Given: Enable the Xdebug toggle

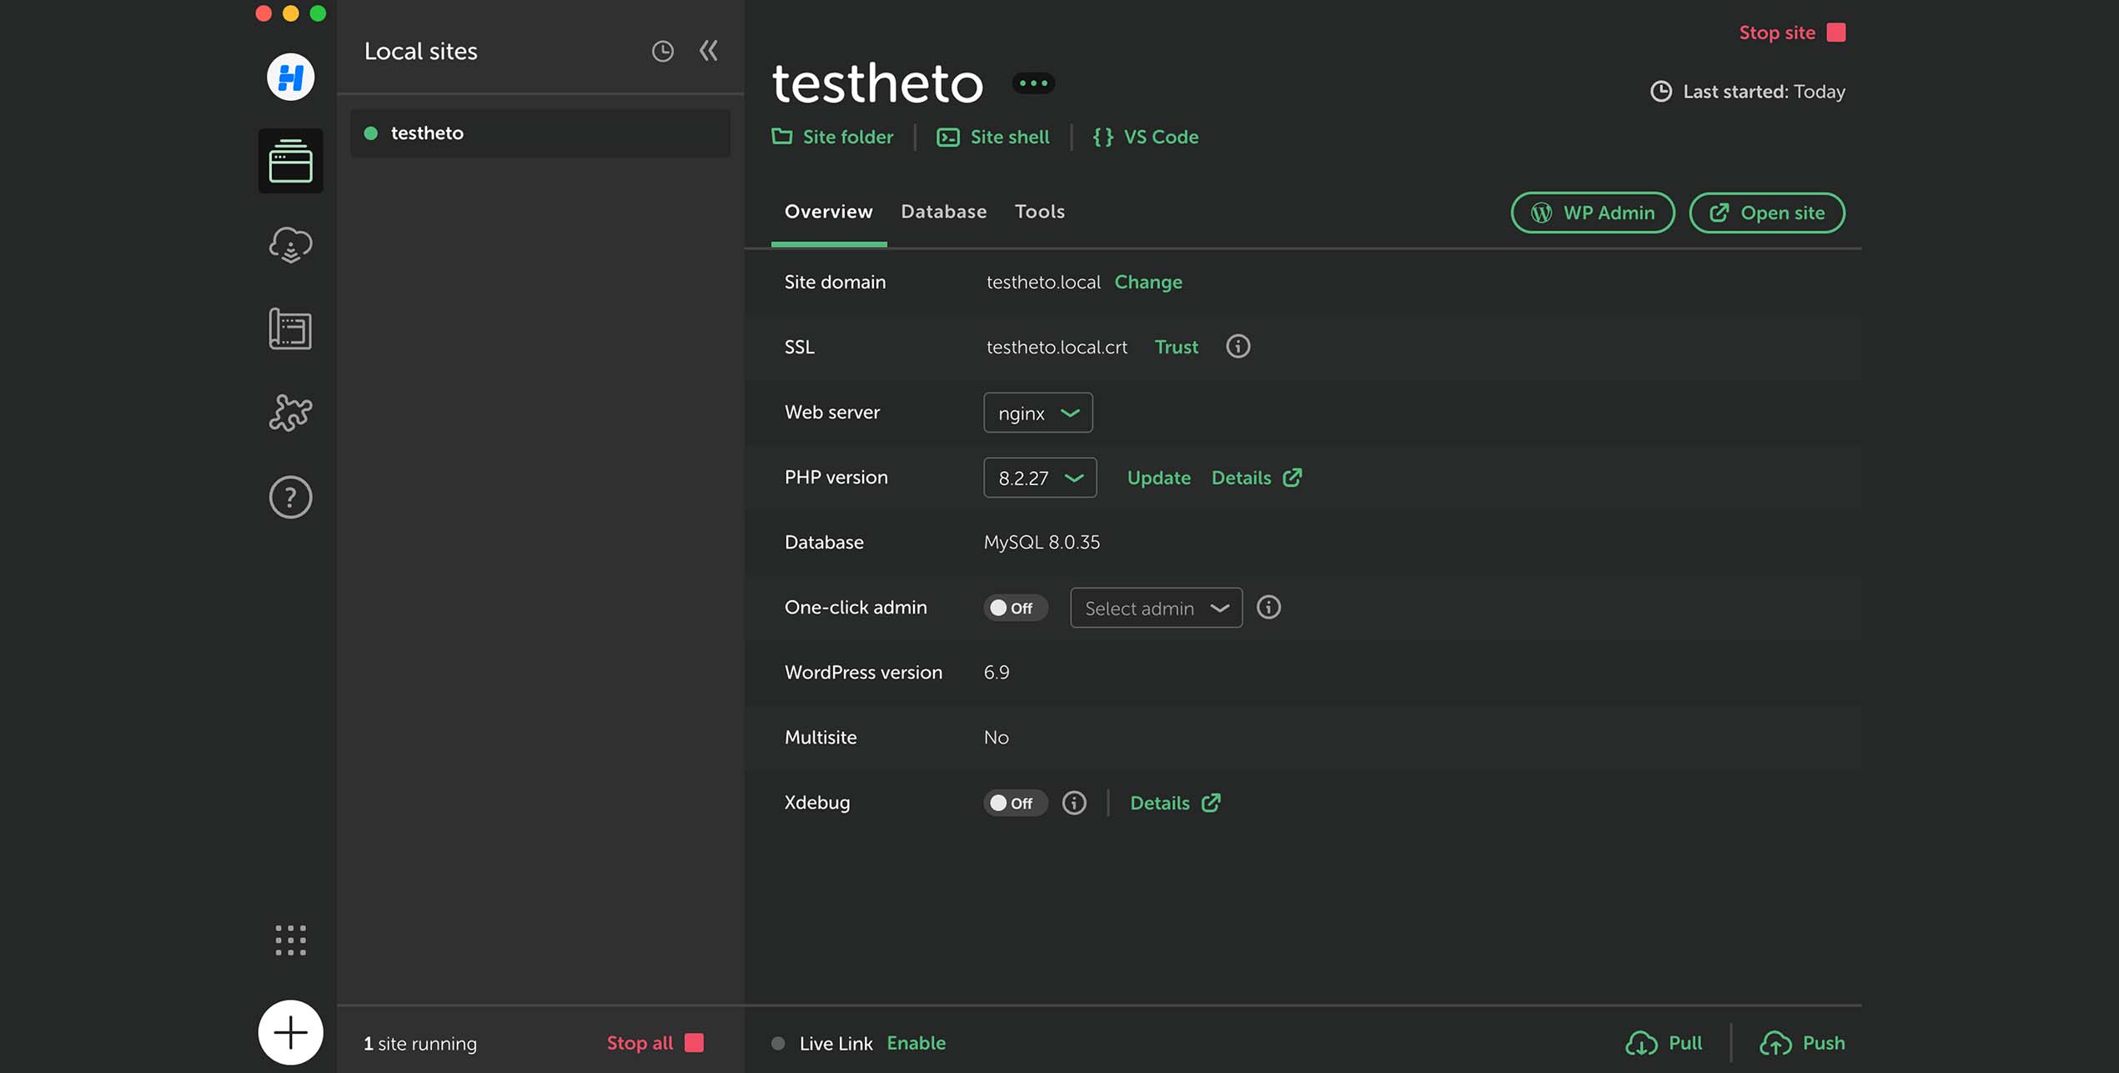Looking at the screenshot, I should [1014, 803].
